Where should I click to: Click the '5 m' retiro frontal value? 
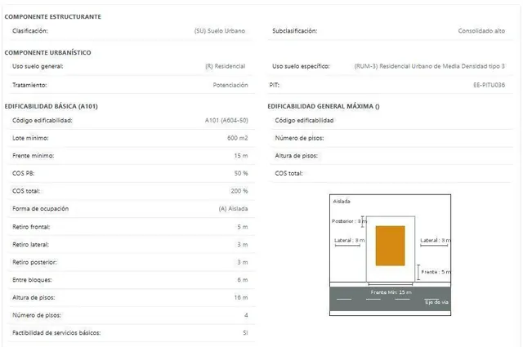coord(243,227)
